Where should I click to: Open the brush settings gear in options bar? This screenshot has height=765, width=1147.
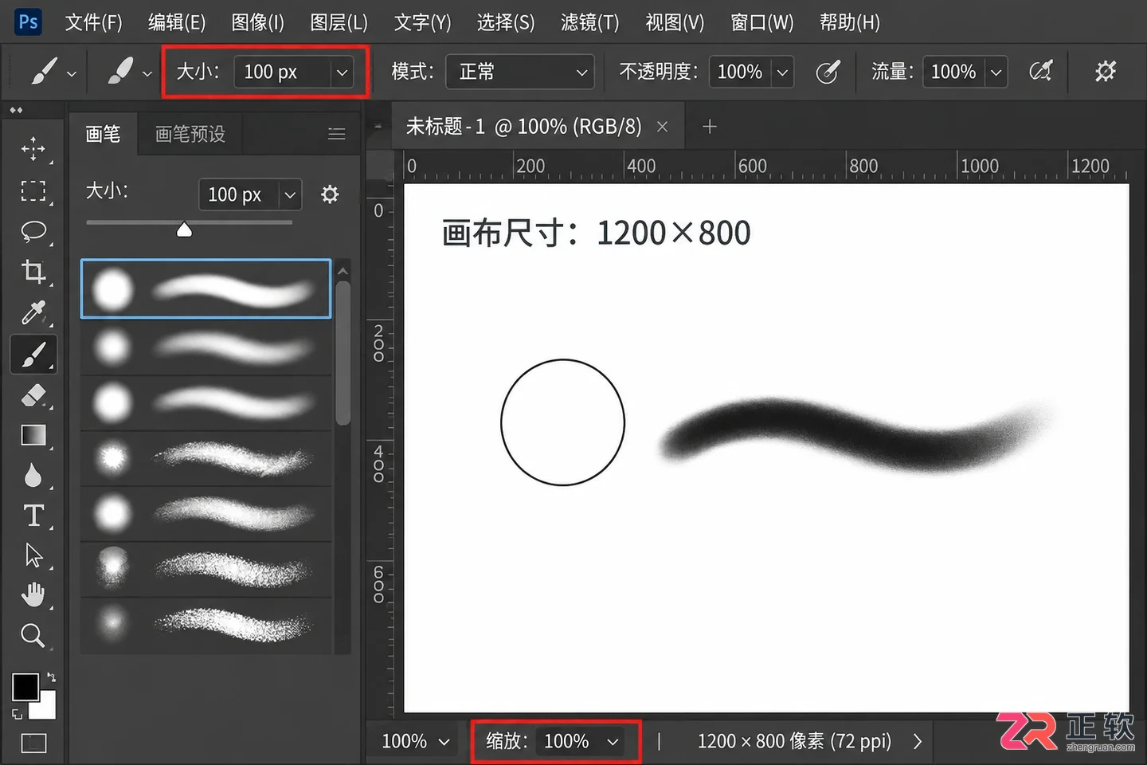[1106, 72]
